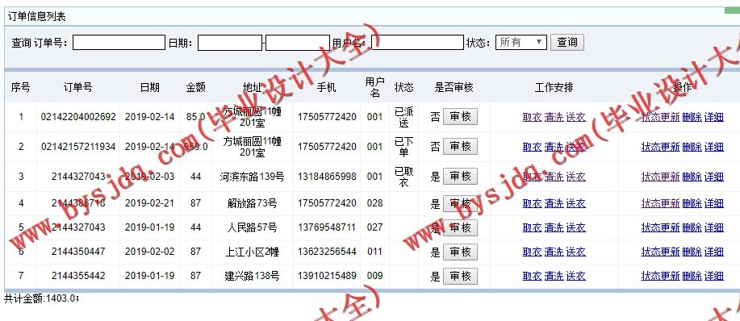This screenshot has height=321, width=740.
Task: Click 状态更新 in 解放路73号 row
Action: 660,203
